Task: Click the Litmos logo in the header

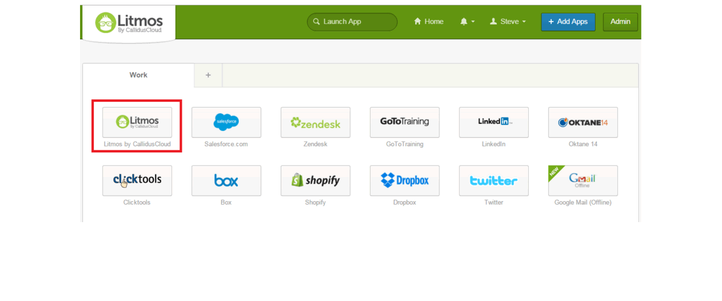Action: coord(129,22)
